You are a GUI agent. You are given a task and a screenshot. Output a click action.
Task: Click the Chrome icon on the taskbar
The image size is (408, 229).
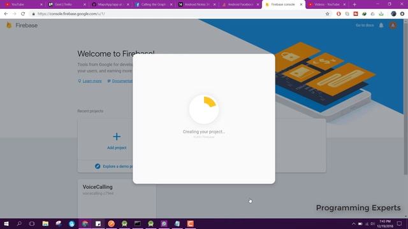click(x=85, y=223)
